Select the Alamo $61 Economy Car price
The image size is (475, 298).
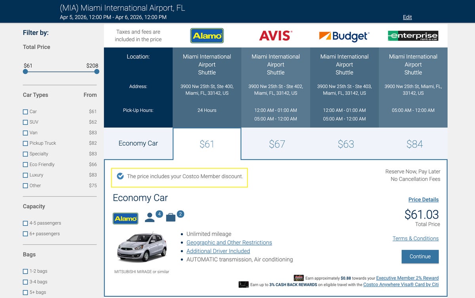tap(207, 144)
